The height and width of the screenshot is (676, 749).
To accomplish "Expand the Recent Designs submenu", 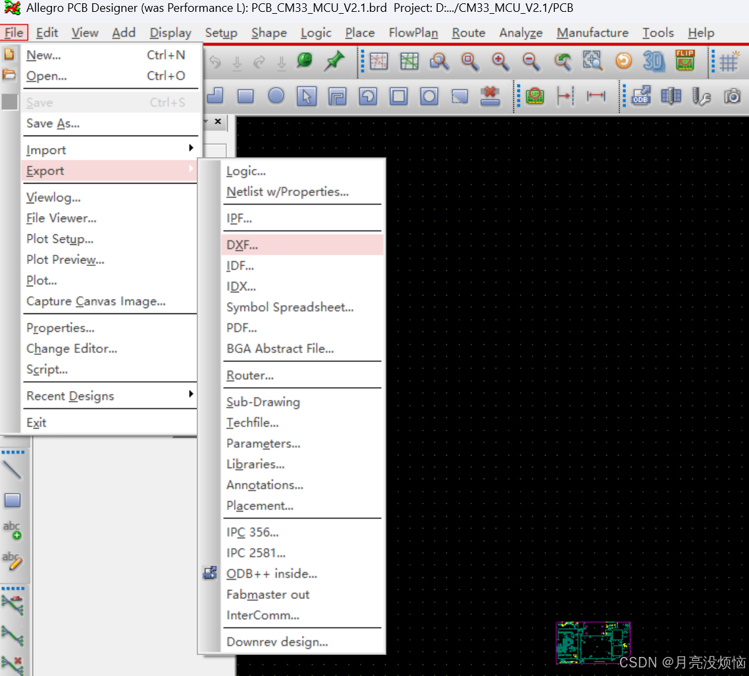I will (x=69, y=396).
